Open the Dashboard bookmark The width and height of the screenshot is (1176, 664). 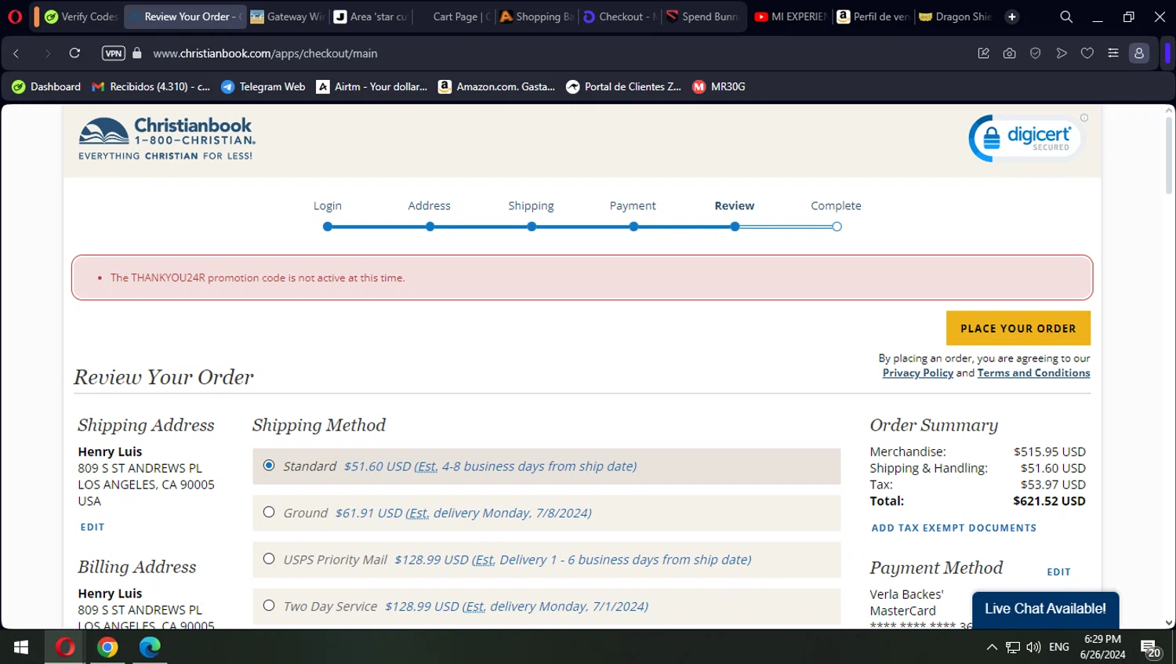46,87
